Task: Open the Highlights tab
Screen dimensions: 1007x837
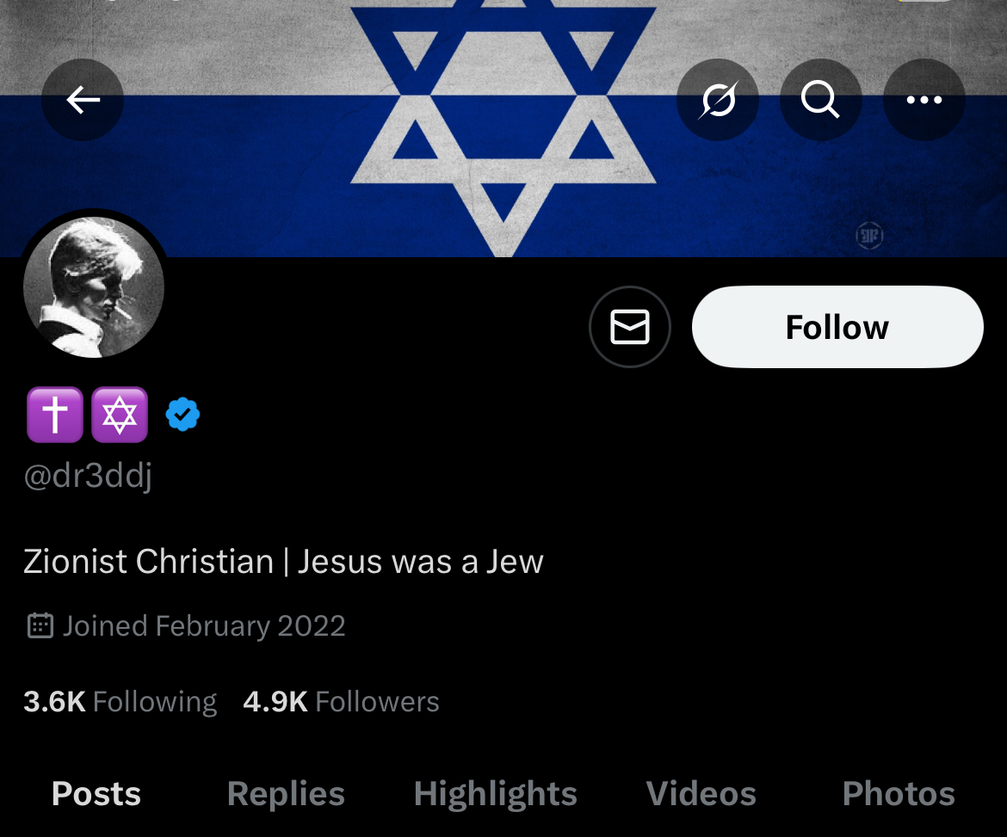Action: [495, 793]
